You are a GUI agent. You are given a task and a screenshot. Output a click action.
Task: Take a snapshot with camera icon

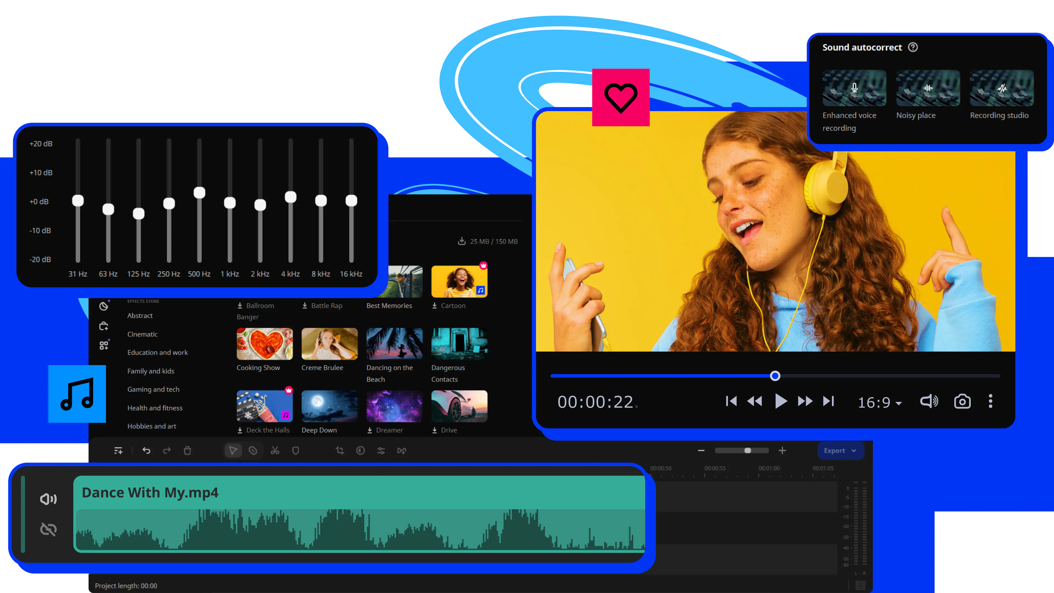coord(962,401)
